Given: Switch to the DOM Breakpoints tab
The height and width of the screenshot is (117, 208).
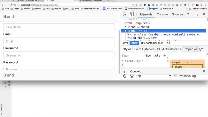Looking at the screenshot, I should (x=169, y=49).
